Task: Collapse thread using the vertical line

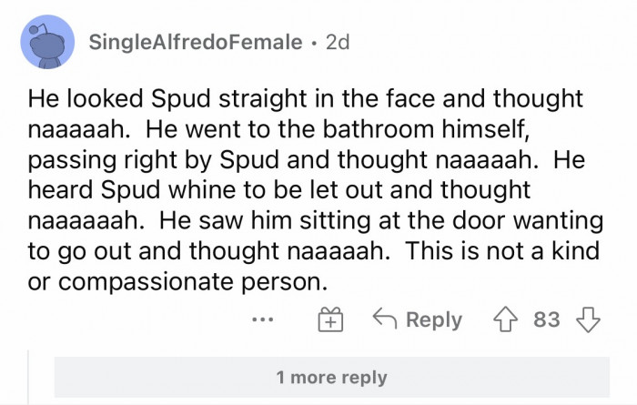Action: [29, 373]
